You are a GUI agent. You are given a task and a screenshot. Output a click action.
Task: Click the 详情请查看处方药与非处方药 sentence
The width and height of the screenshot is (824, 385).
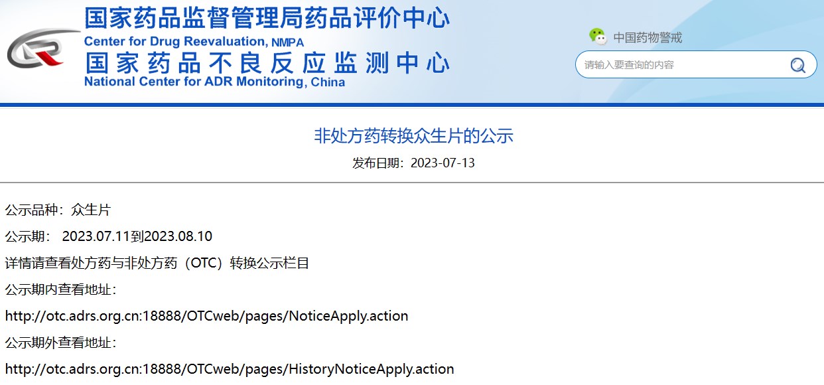coord(157,264)
